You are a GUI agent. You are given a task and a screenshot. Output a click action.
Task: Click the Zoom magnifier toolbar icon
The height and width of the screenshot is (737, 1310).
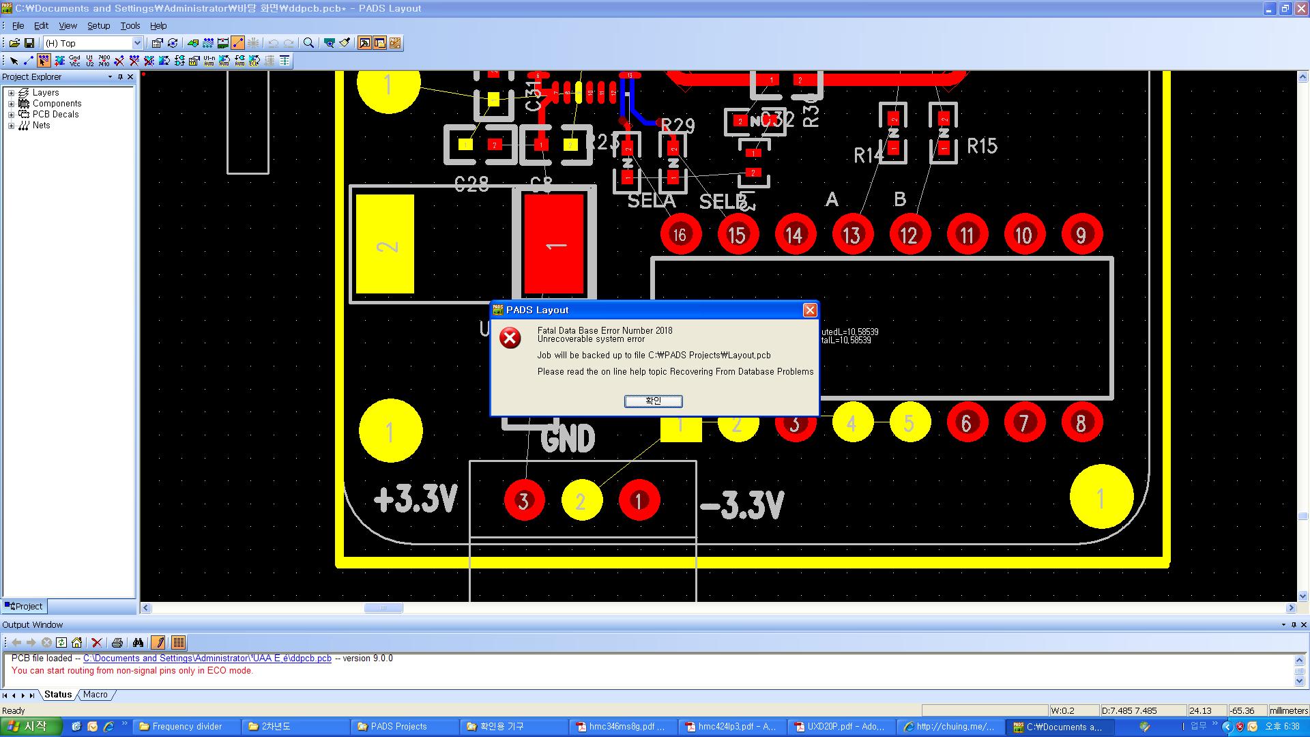click(308, 43)
